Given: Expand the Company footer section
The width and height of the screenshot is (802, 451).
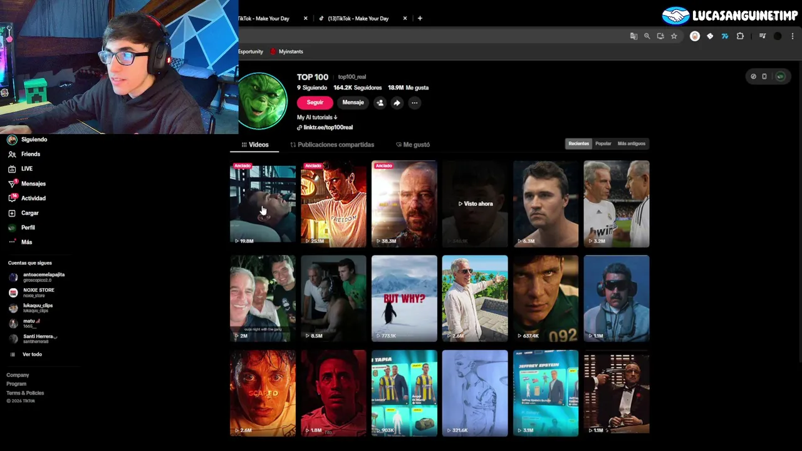Looking at the screenshot, I should 18,375.
